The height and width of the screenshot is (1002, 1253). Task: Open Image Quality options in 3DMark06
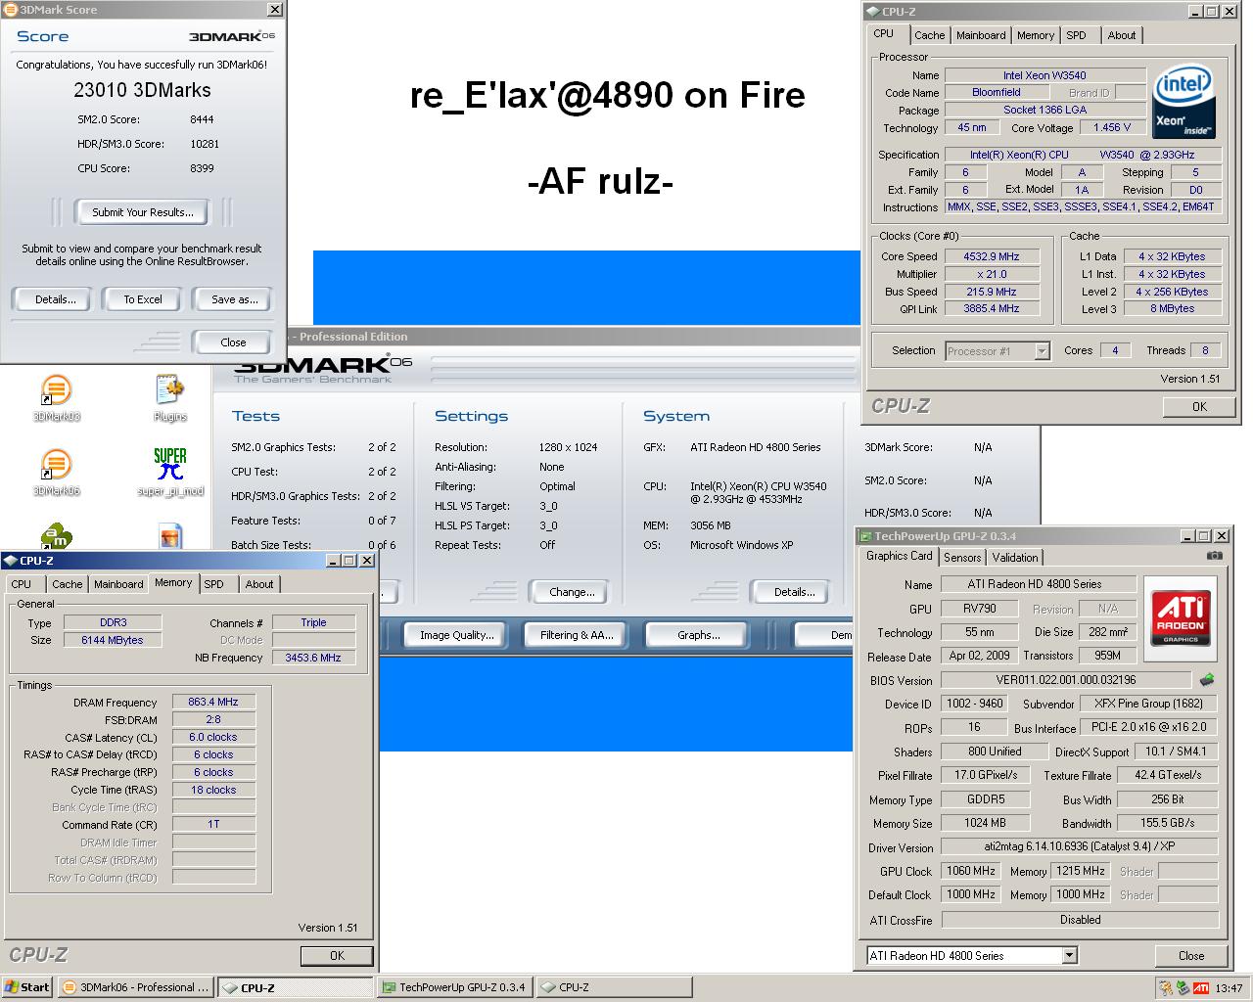coord(456,635)
